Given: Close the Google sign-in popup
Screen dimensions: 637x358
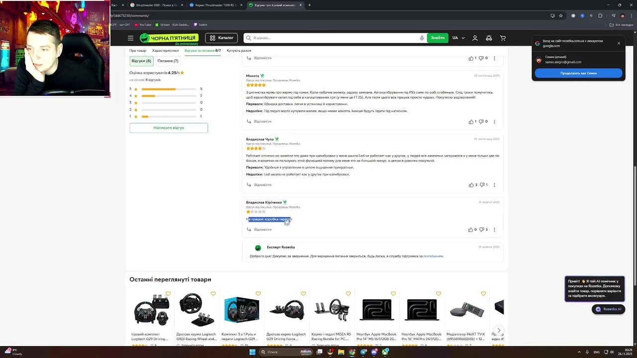Looking at the screenshot, I should pyautogui.click(x=619, y=43).
